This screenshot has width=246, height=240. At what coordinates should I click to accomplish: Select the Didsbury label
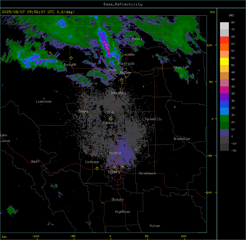[x=109, y=123]
